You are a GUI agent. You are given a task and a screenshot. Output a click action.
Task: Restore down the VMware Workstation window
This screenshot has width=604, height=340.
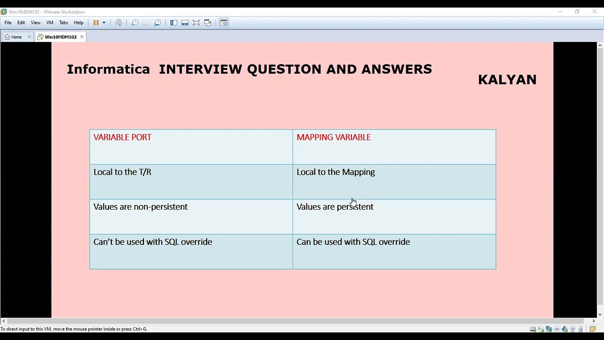coord(577,12)
